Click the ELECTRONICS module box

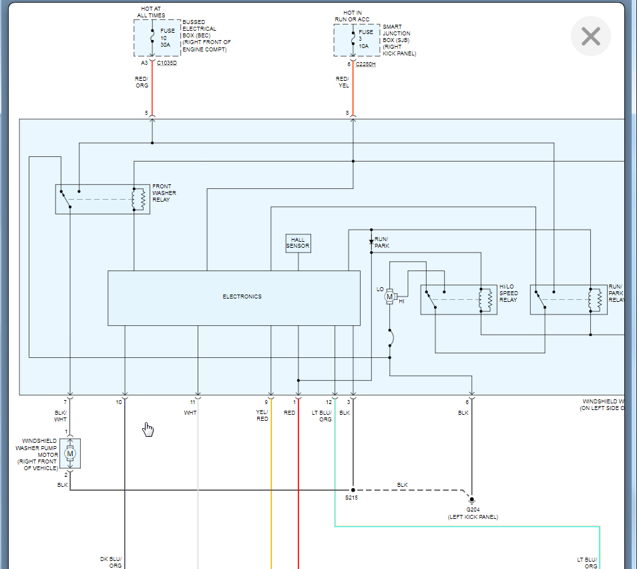coord(234,298)
